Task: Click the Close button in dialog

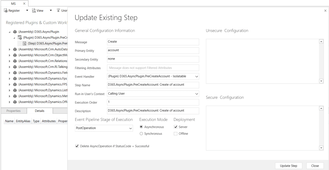Action: coord(315,166)
